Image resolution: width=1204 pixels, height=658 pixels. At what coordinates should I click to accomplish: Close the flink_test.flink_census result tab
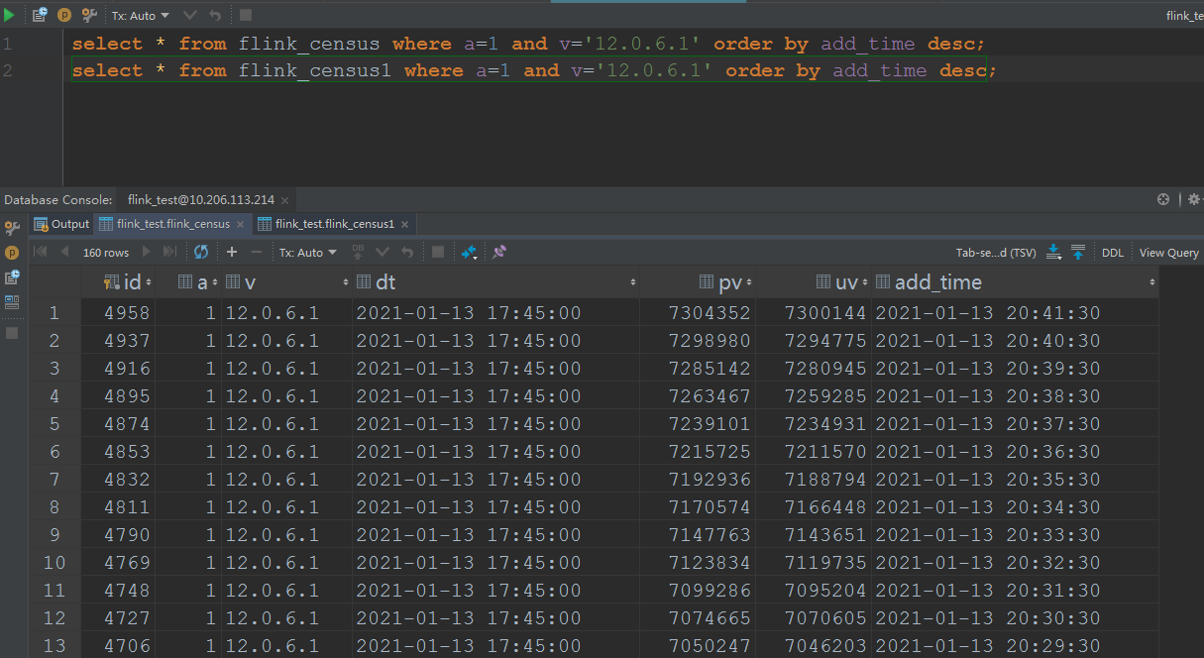tap(240, 224)
